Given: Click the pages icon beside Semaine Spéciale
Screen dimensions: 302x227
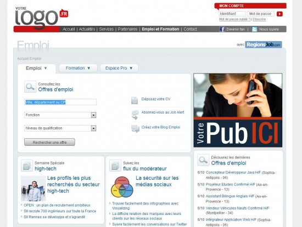Looking at the screenshot, I should (27, 166).
